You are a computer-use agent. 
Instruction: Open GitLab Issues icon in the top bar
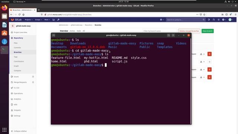point(209,20)
